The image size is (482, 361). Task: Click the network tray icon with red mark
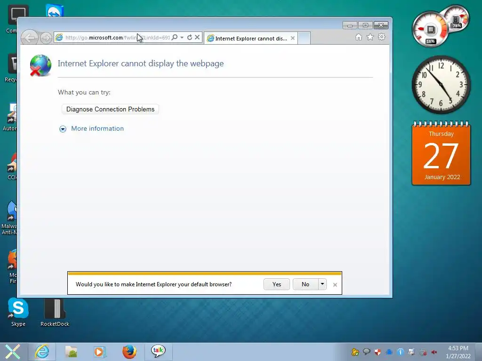pyautogui.click(x=423, y=353)
